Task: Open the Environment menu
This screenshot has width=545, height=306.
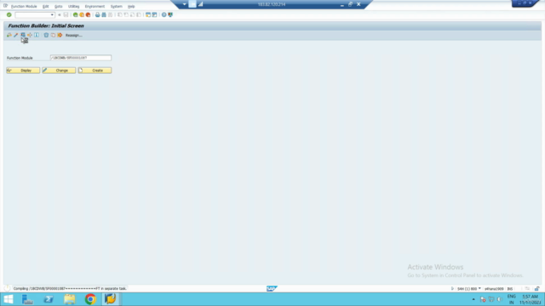Action: [95, 6]
